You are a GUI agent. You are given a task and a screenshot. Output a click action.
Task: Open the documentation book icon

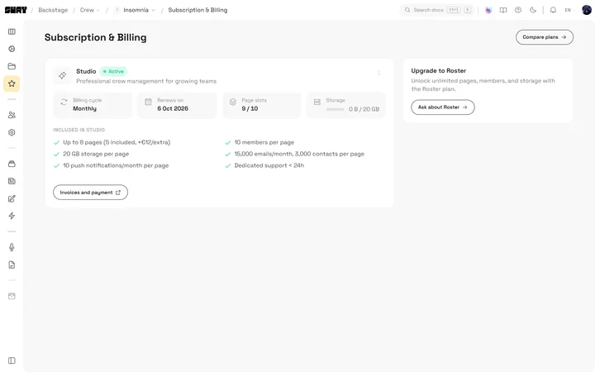point(503,10)
